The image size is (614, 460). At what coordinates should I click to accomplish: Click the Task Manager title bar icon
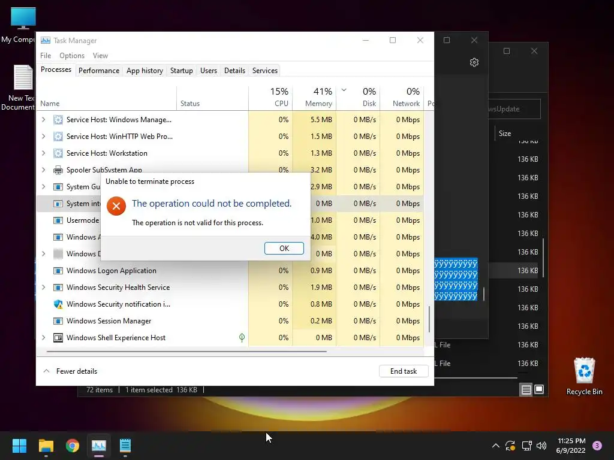pyautogui.click(x=46, y=40)
